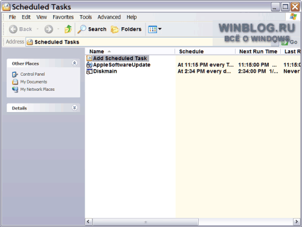
Task: Click the 'At 11:15 PM every T...' schedule cell
Action: coord(205,65)
